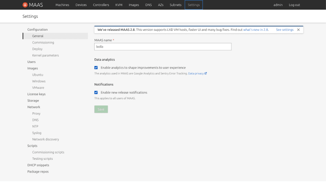326x182 pixels.
Task: Open Proxy network settings
Action: [36, 113]
